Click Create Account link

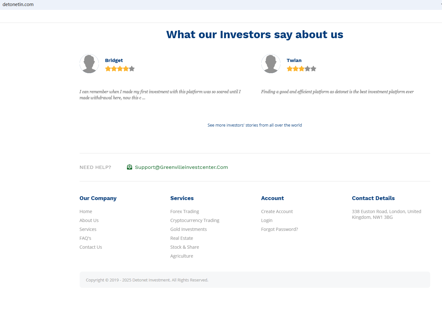click(x=277, y=211)
